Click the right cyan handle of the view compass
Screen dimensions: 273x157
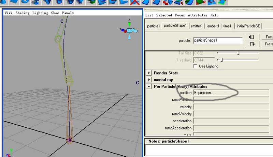click(x=135, y=31)
